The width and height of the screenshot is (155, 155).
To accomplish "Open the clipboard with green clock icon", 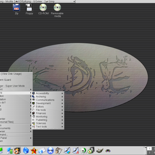I will coord(91,150).
